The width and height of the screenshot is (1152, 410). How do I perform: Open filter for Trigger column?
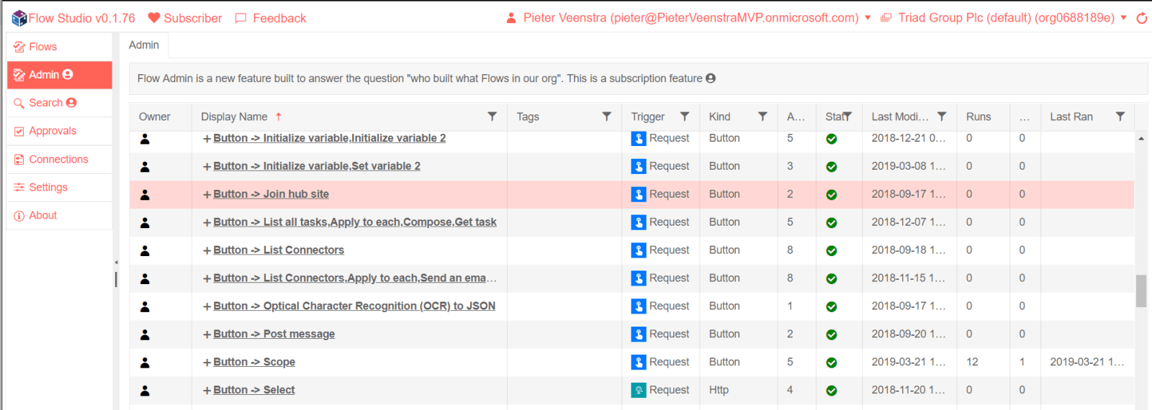coord(685,116)
